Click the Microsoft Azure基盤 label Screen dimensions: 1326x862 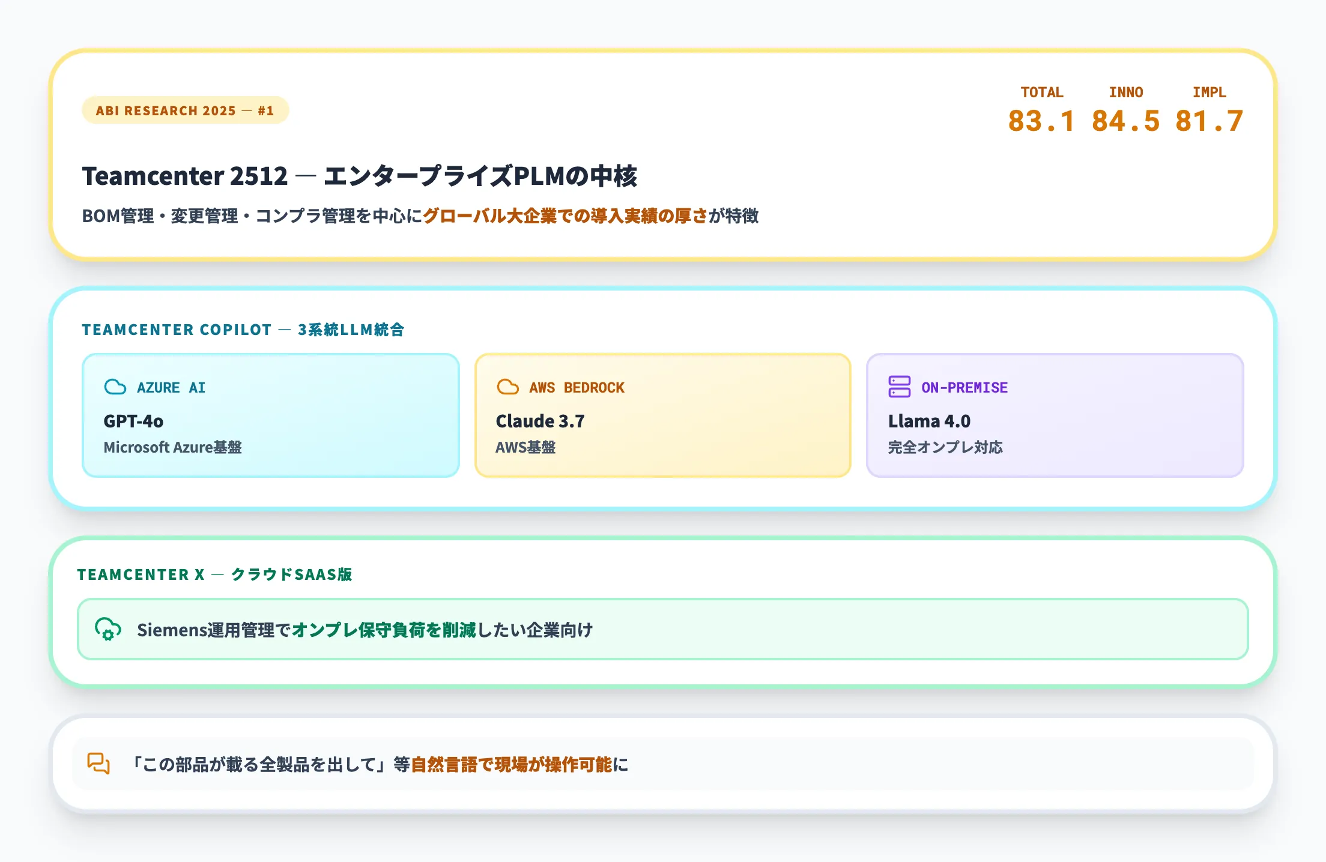[173, 447]
